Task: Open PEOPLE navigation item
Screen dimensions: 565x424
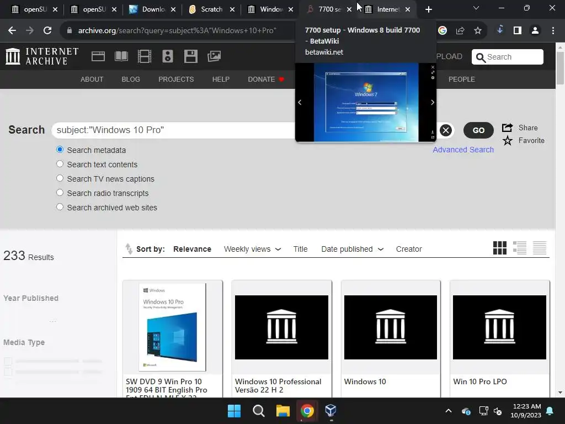Action: click(462, 79)
